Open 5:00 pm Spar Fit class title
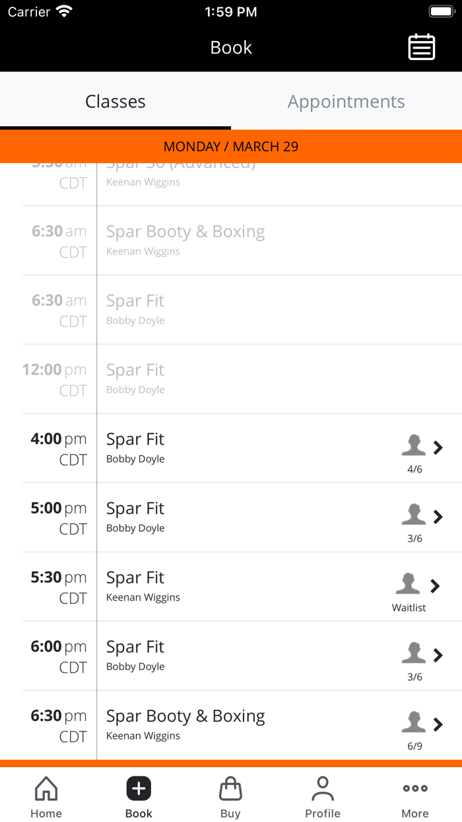 pos(135,509)
